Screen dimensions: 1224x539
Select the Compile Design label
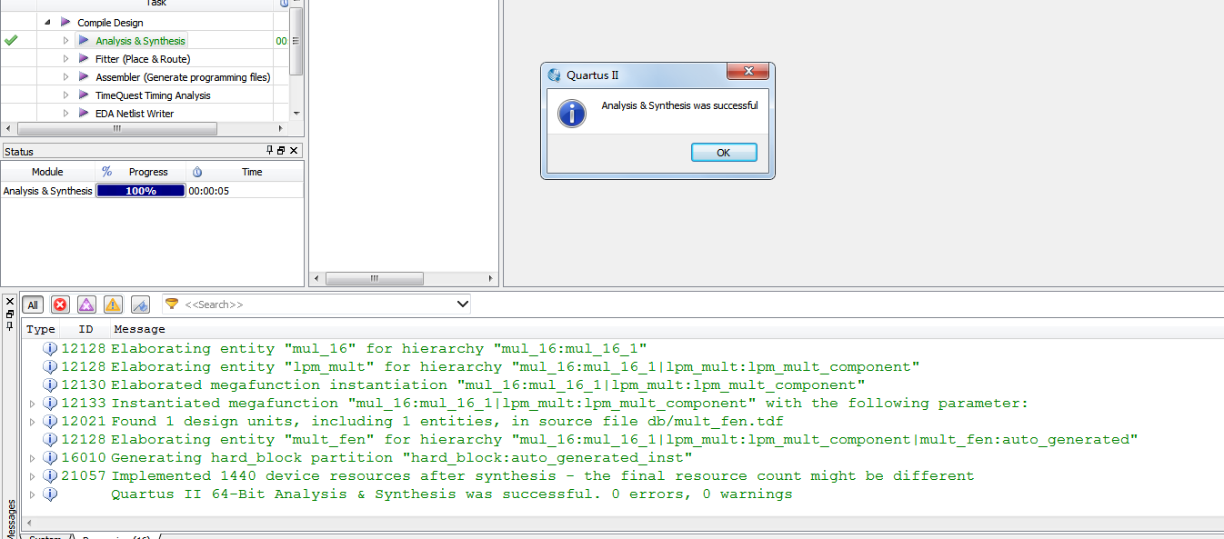click(110, 23)
